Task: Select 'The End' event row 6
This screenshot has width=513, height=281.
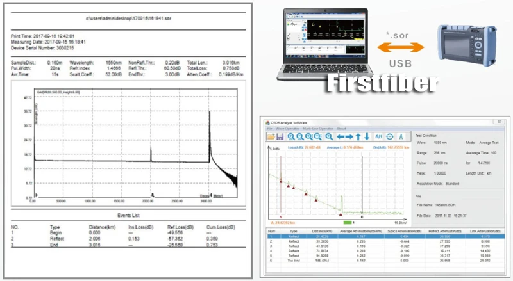Action: pyautogui.click(x=385, y=261)
